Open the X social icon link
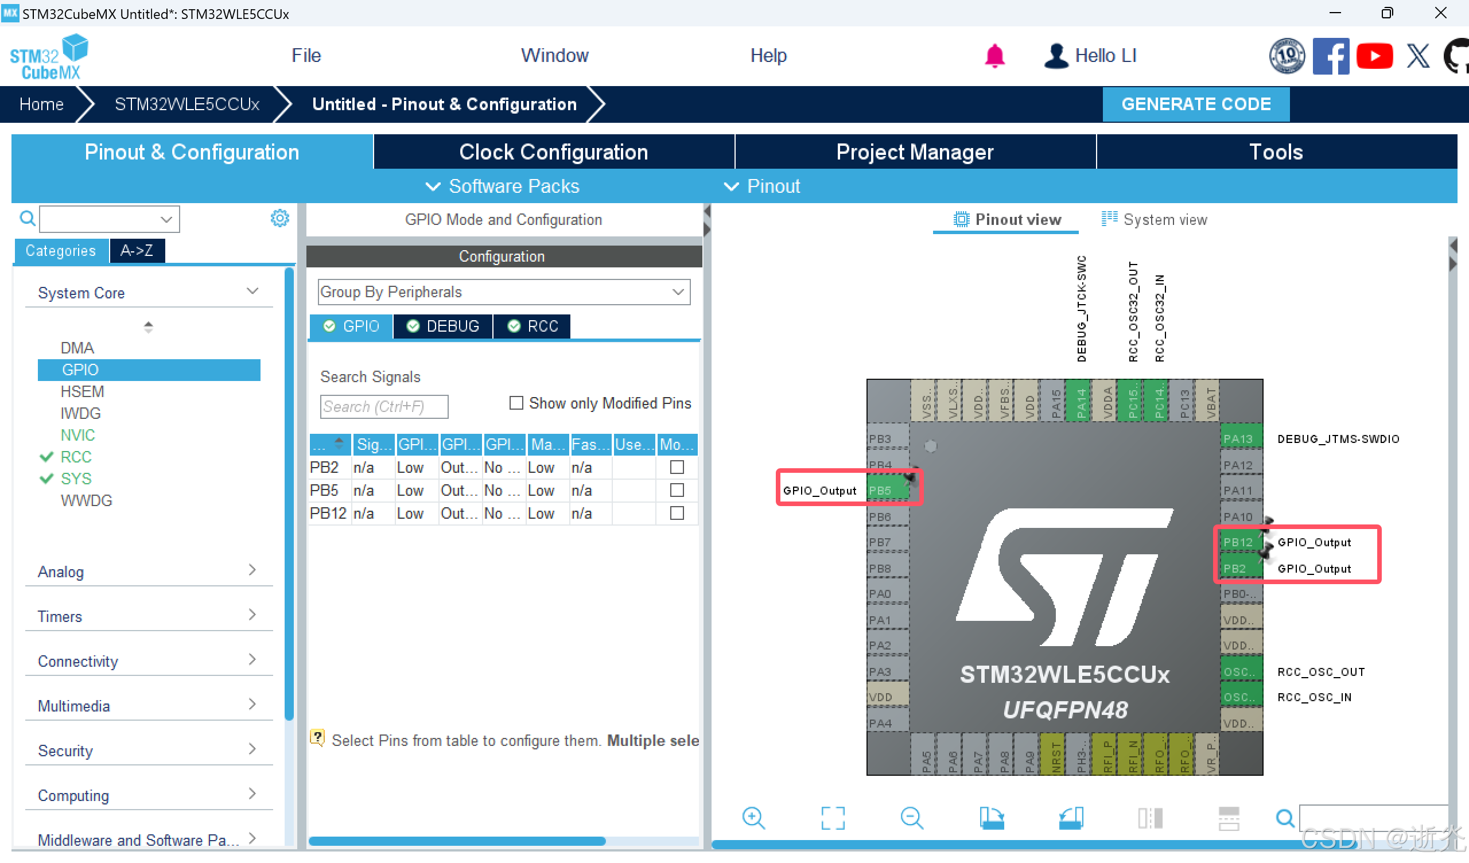1469x863 pixels. coord(1418,56)
